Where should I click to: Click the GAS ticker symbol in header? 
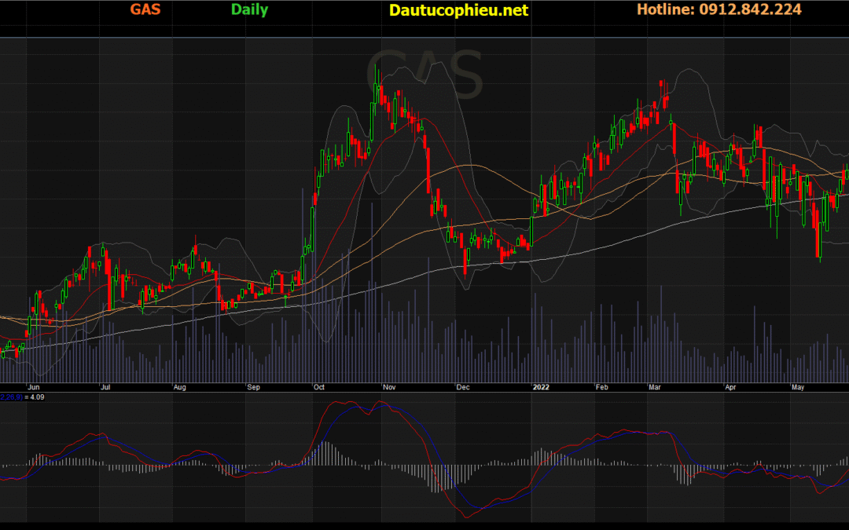point(145,10)
